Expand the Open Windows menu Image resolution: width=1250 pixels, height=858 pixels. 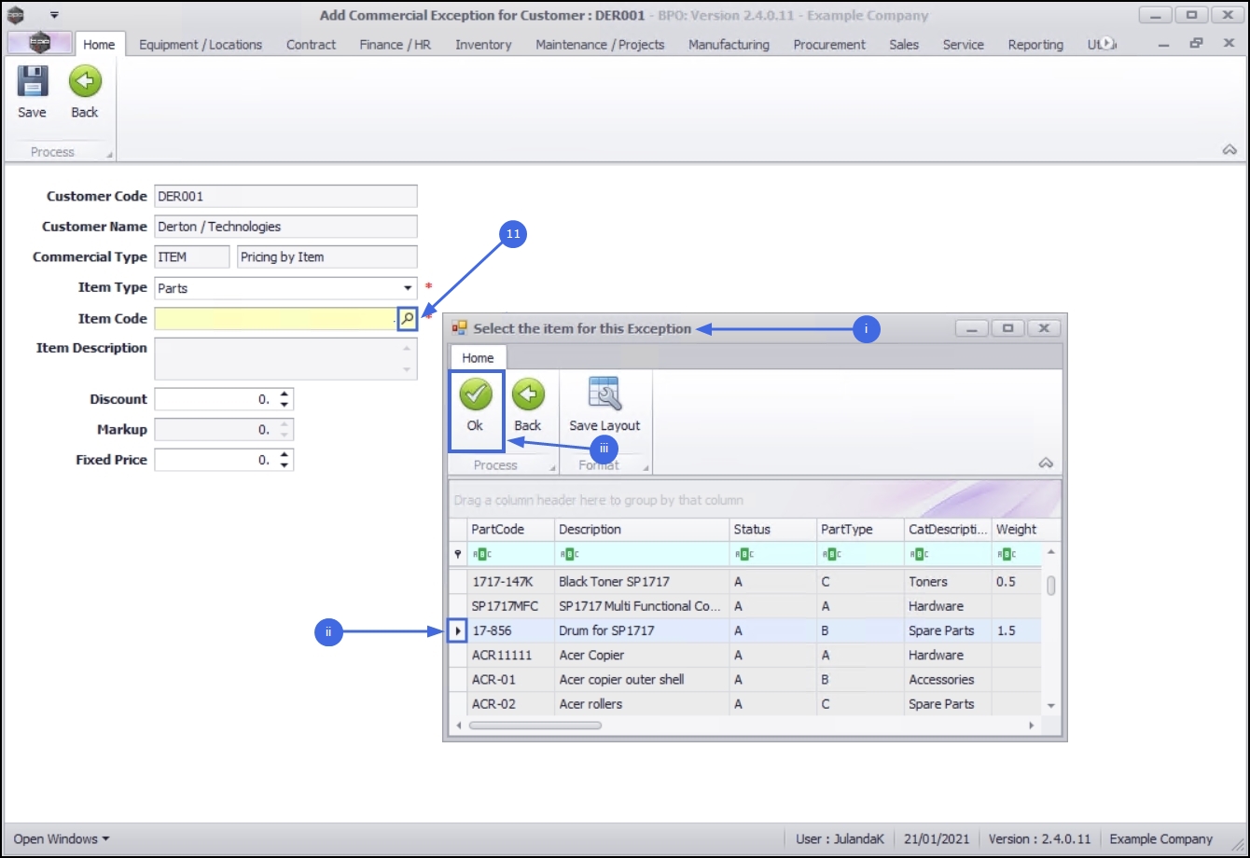click(x=62, y=839)
